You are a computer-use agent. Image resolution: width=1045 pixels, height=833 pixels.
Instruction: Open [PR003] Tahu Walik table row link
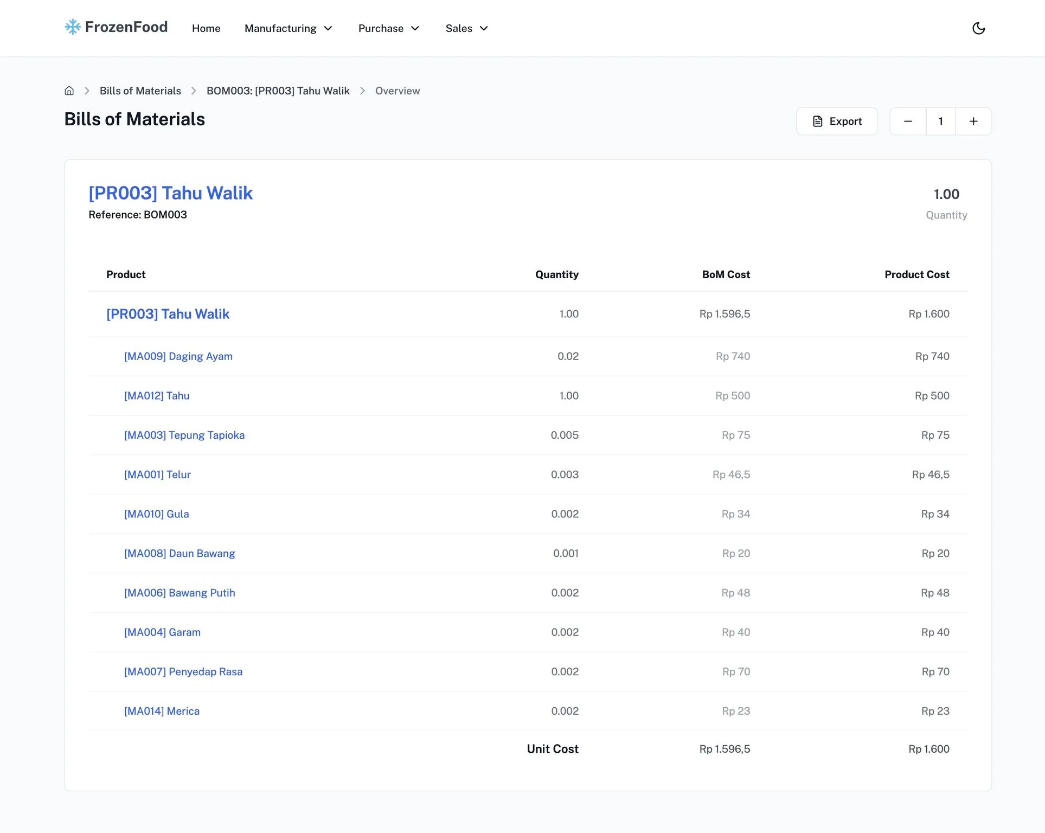click(168, 314)
